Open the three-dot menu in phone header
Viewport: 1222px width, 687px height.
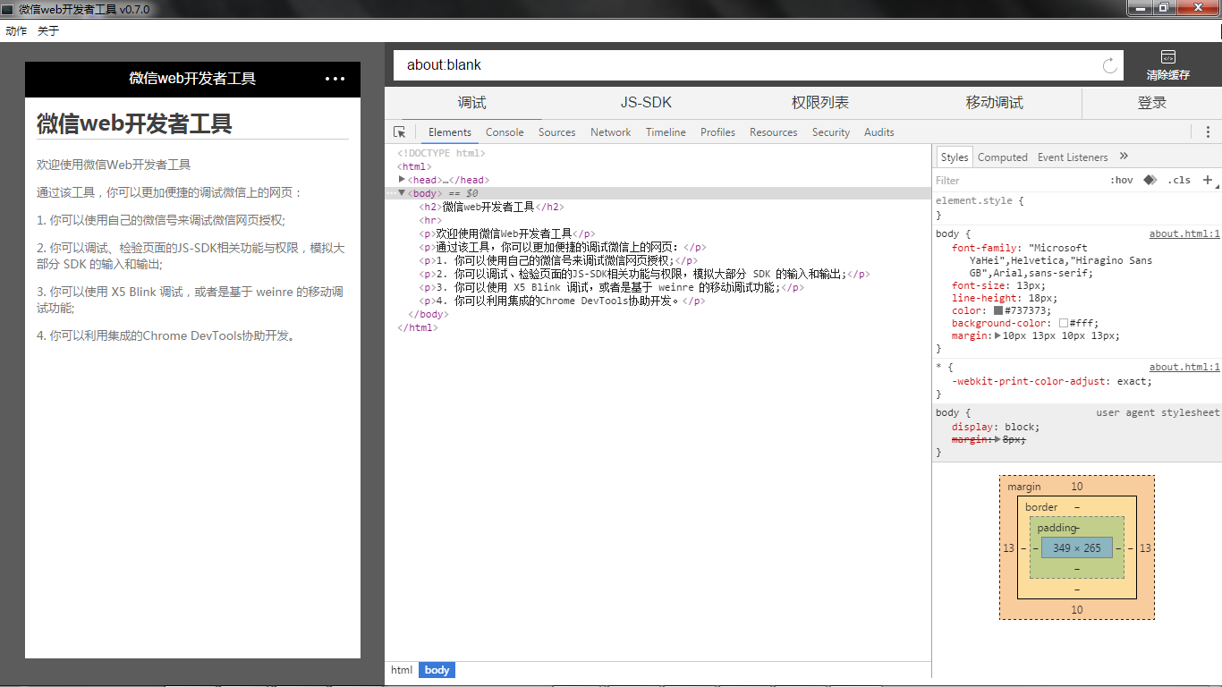tap(335, 79)
